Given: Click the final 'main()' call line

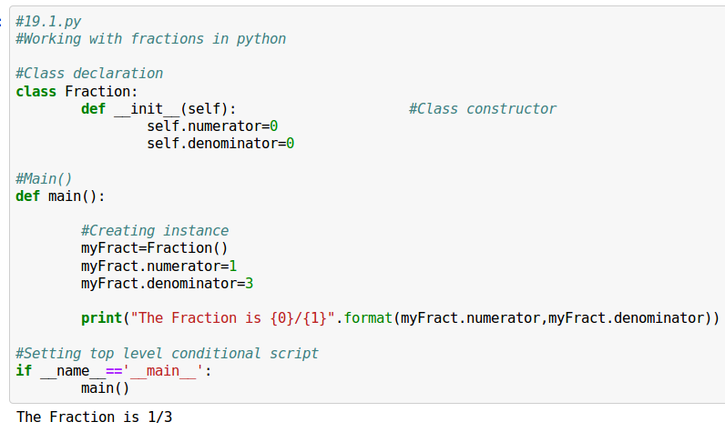Looking at the screenshot, I should [x=105, y=388].
